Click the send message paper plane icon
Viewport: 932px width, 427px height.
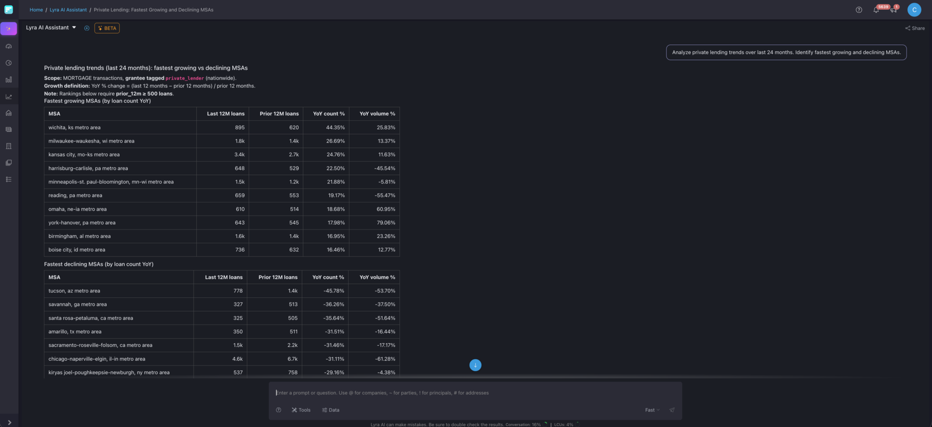click(672, 410)
